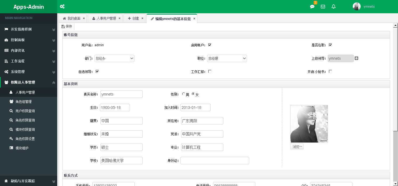Toggle the 是否在职 checkbox
This screenshot has width=398, height=186.
point(330,45)
